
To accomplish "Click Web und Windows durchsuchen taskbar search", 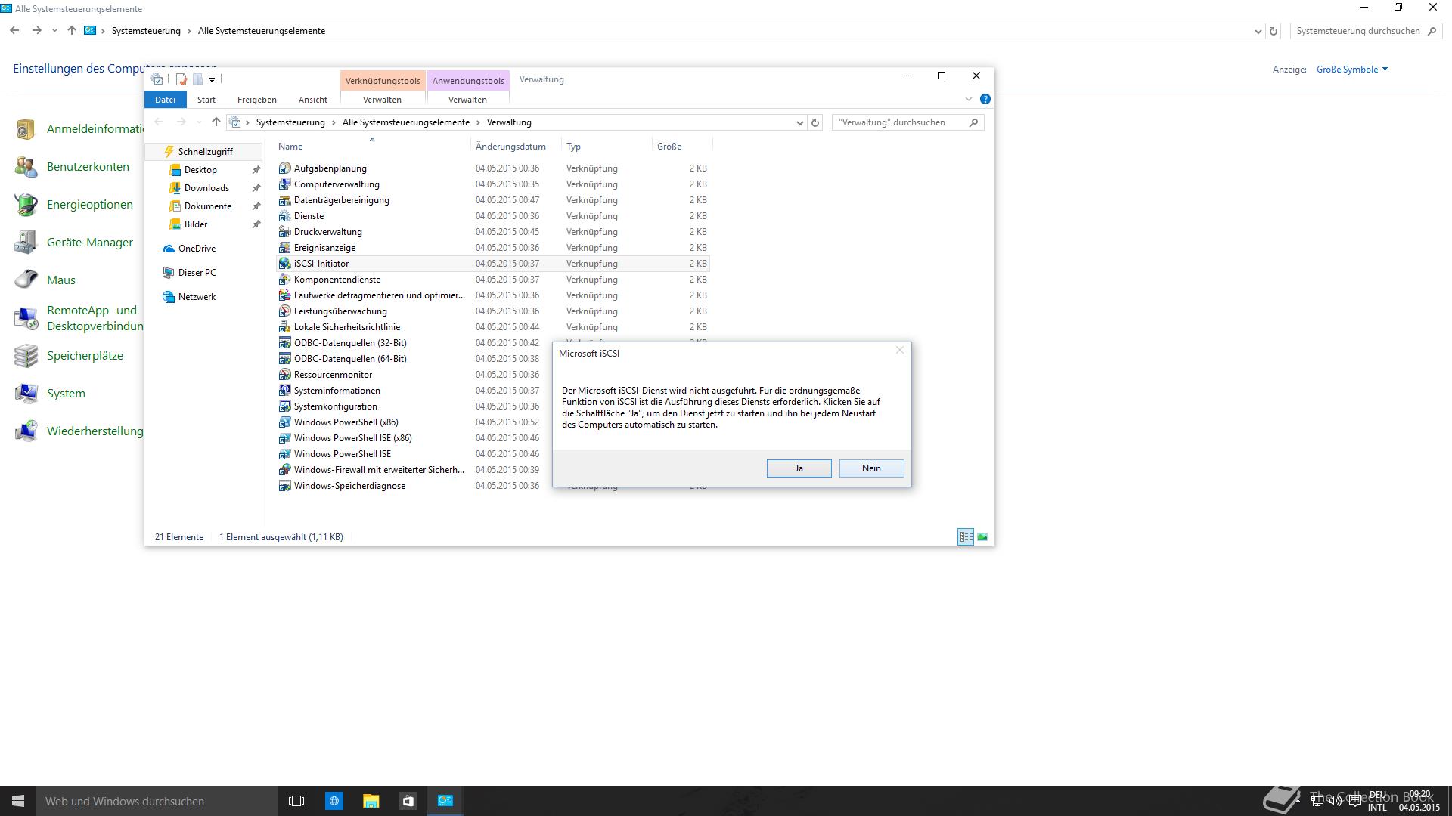I will (x=157, y=801).
